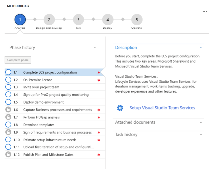Screen dimensions: 209x169
Task: Open phase 4 Deploy
Action: pos(108,20)
